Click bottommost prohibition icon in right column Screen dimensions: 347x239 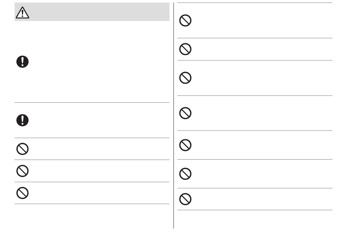click(x=185, y=199)
